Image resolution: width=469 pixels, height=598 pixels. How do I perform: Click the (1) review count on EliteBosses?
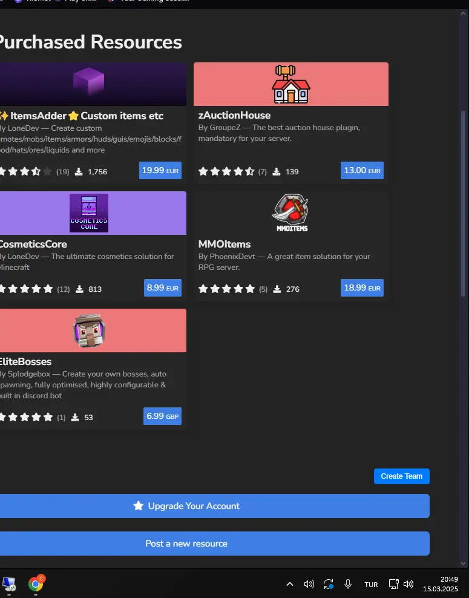[61, 417]
